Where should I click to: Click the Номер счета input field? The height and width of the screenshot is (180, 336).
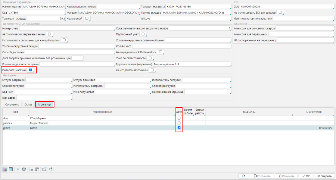[66, 28]
